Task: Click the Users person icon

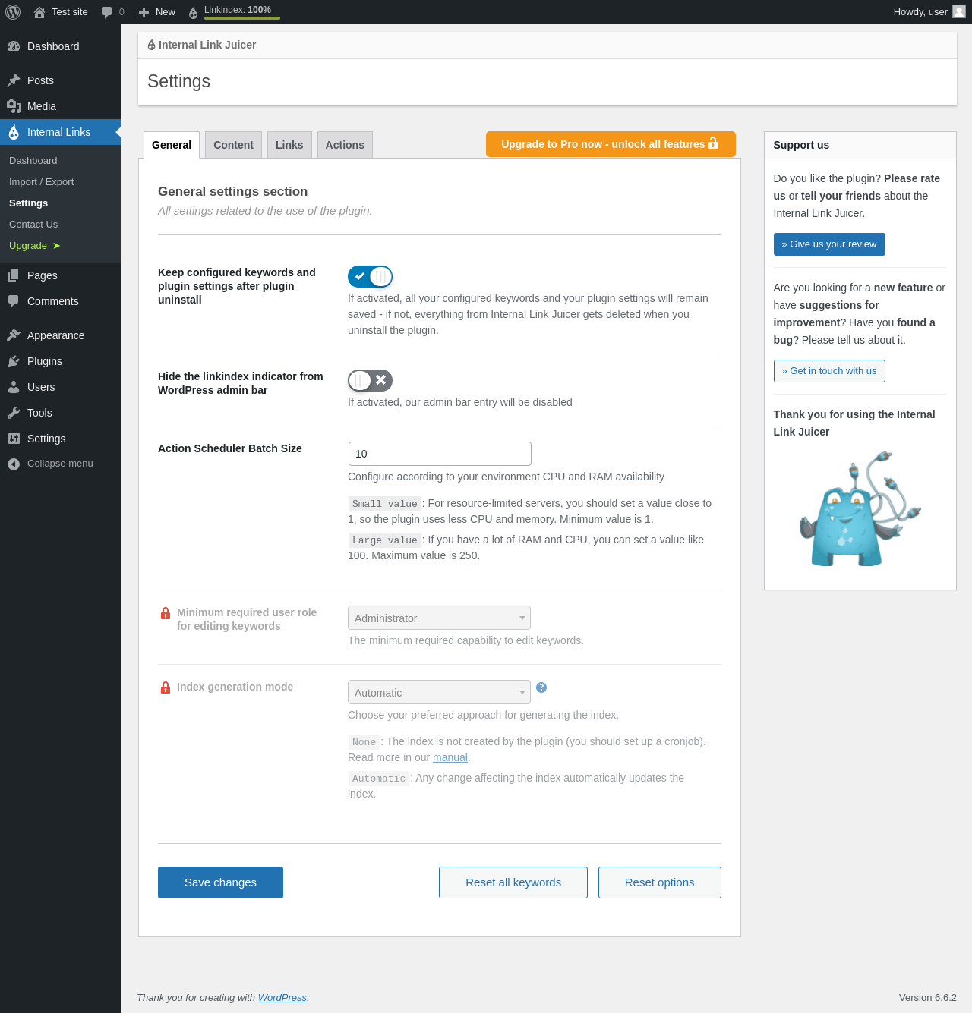Action: point(14,387)
